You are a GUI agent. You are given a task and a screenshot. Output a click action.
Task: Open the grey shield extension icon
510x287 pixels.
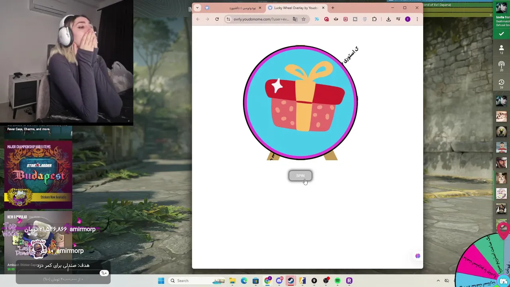click(365, 19)
